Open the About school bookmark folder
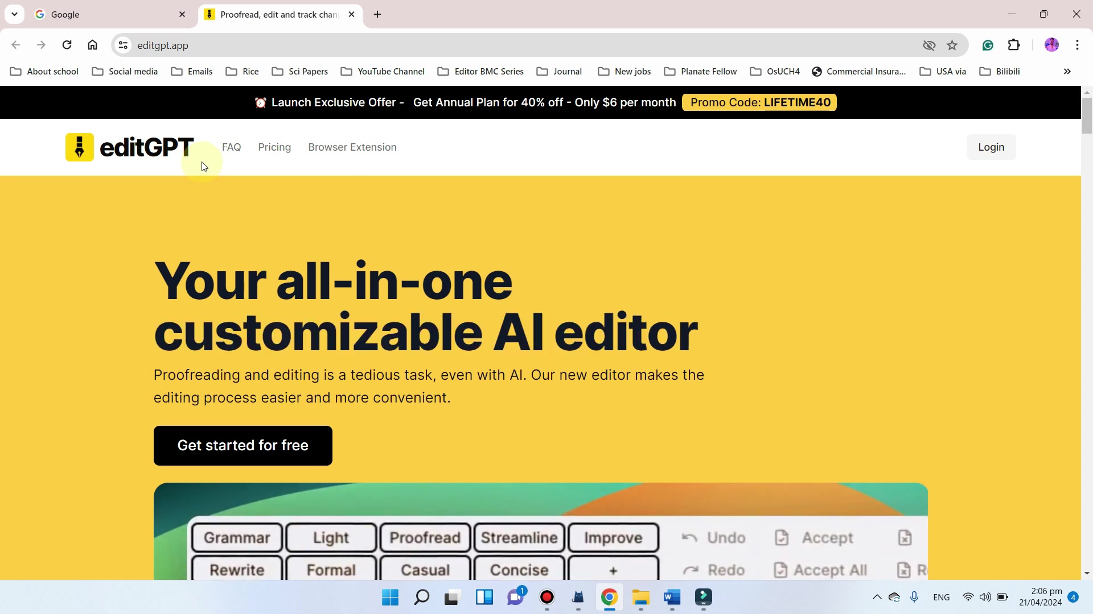The width and height of the screenshot is (1093, 614). tap(44, 72)
